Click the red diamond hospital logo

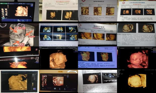coord(124,3)
